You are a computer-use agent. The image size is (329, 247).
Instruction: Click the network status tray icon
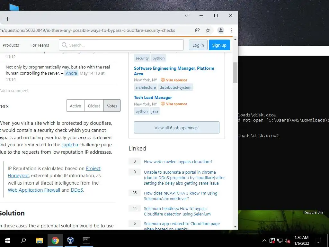(x=280, y=241)
